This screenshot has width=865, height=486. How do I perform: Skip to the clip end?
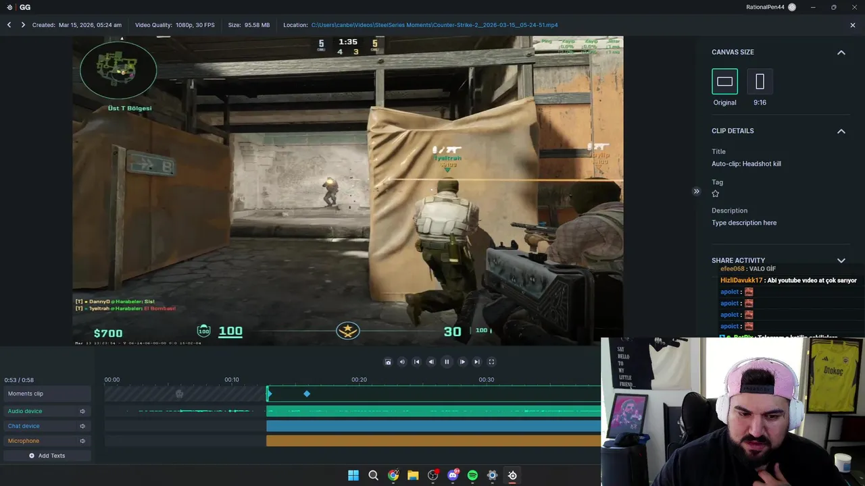(x=477, y=362)
